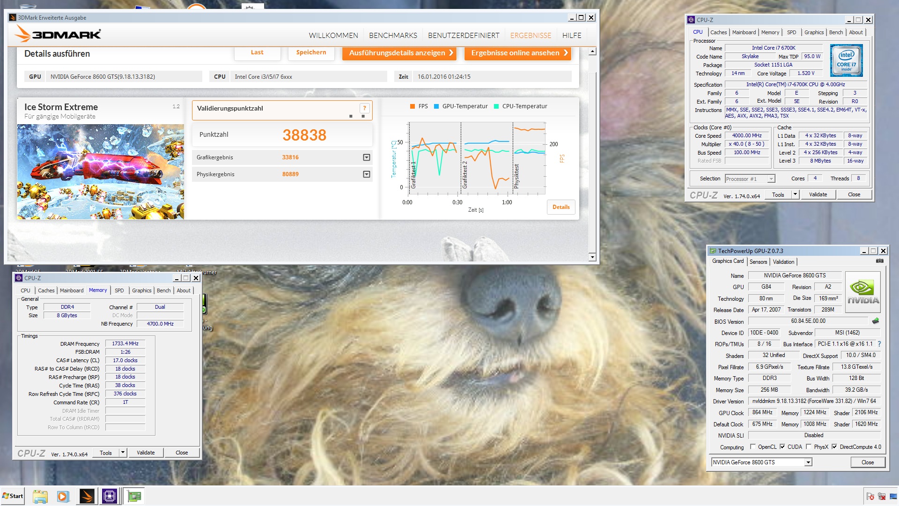Click the Core Speed value 4000.00 MHz
Screen dimensions: 899x506
[x=747, y=136]
